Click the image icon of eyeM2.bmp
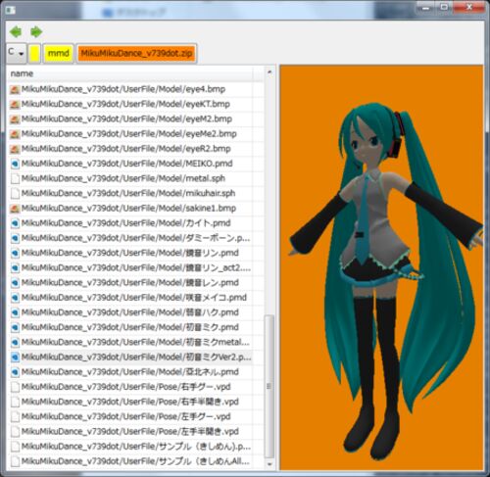The width and height of the screenshot is (490, 477). (15, 119)
